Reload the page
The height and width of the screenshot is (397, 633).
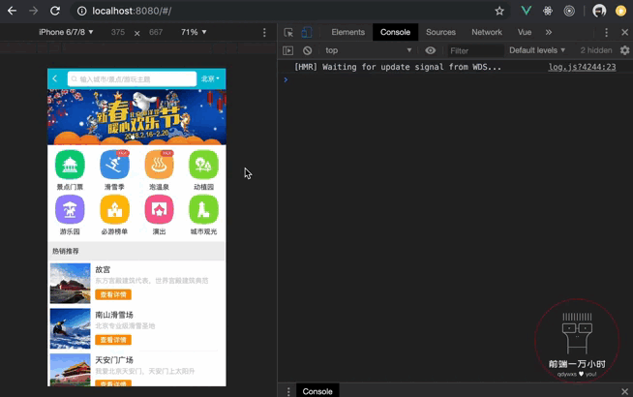(55, 11)
